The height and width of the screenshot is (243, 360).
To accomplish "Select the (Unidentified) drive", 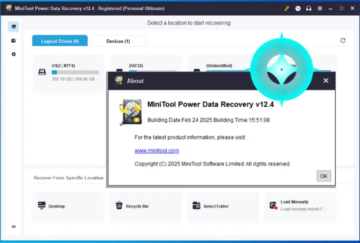I will (219, 63).
